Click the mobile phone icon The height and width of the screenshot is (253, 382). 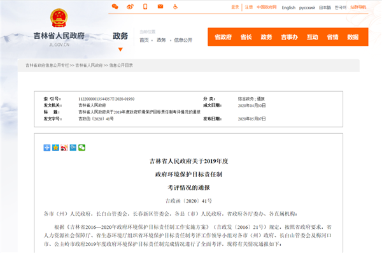pos(145,6)
